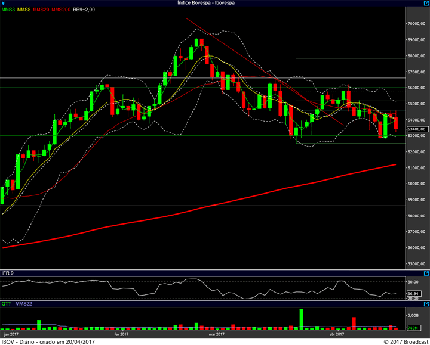Select the MMS200 indicator label
Viewport: 430px width, 345px height.
pyautogui.click(x=60, y=10)
